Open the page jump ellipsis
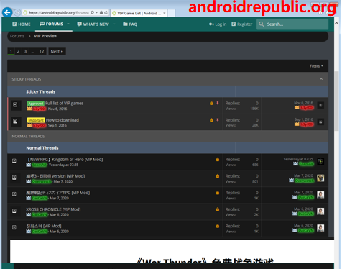342x269 pixels. pos(33,51)
